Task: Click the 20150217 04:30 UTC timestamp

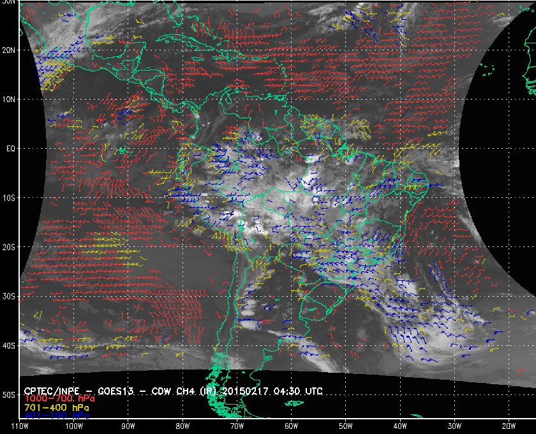Action: (x=272, y=391)
